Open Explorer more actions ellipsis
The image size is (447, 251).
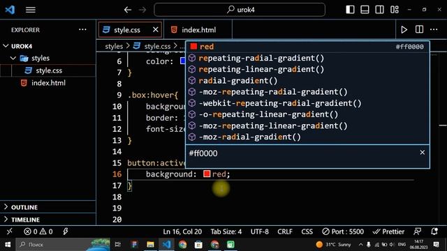point(82,29)
